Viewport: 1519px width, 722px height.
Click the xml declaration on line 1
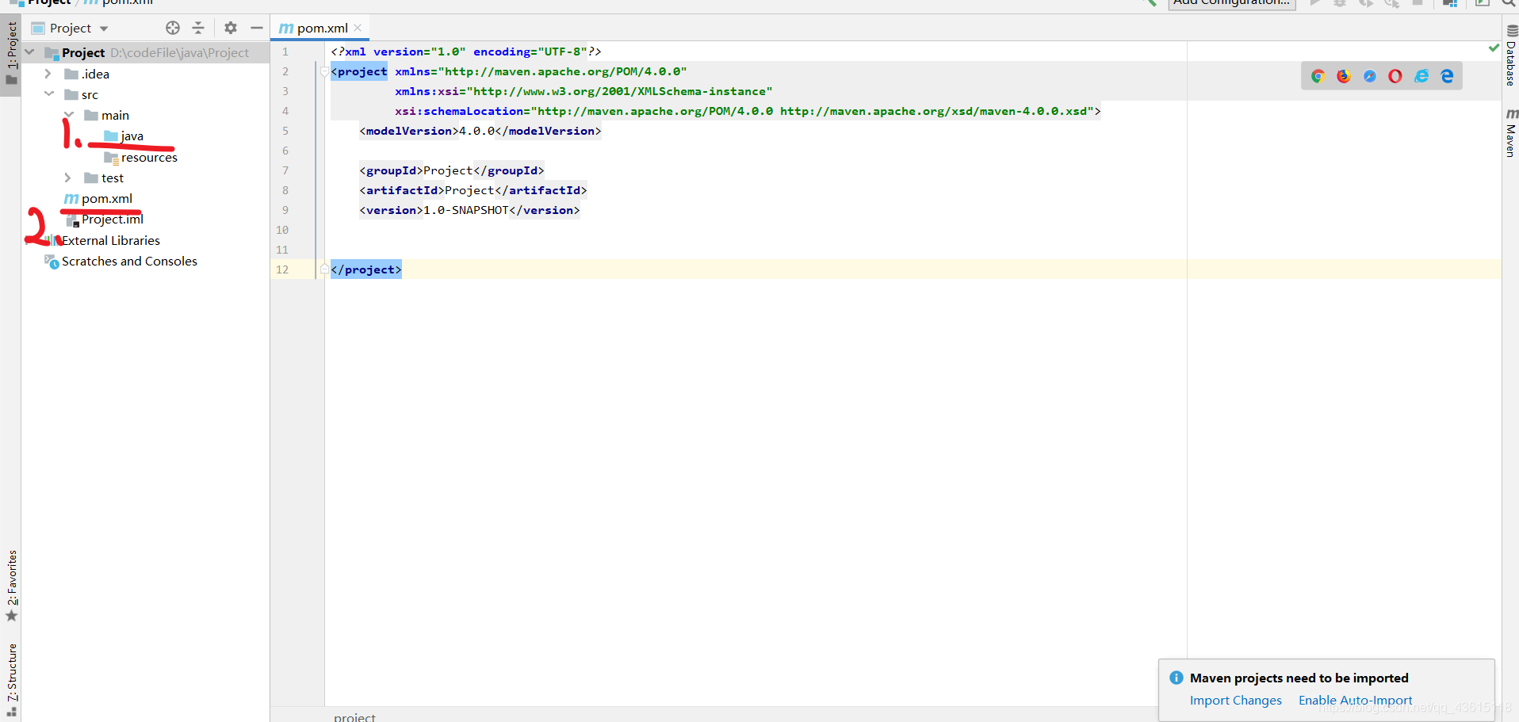click(x=466, y=52)
